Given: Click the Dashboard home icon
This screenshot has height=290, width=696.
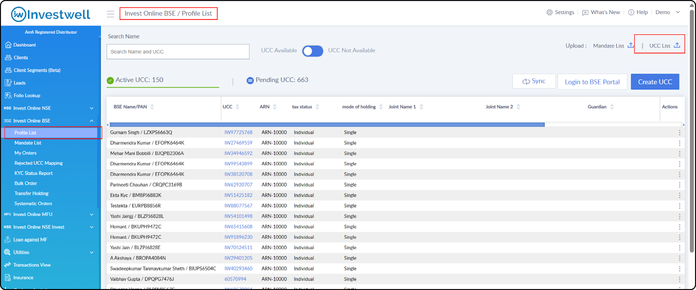Looking at the screenshot, I should pos(8,45).
